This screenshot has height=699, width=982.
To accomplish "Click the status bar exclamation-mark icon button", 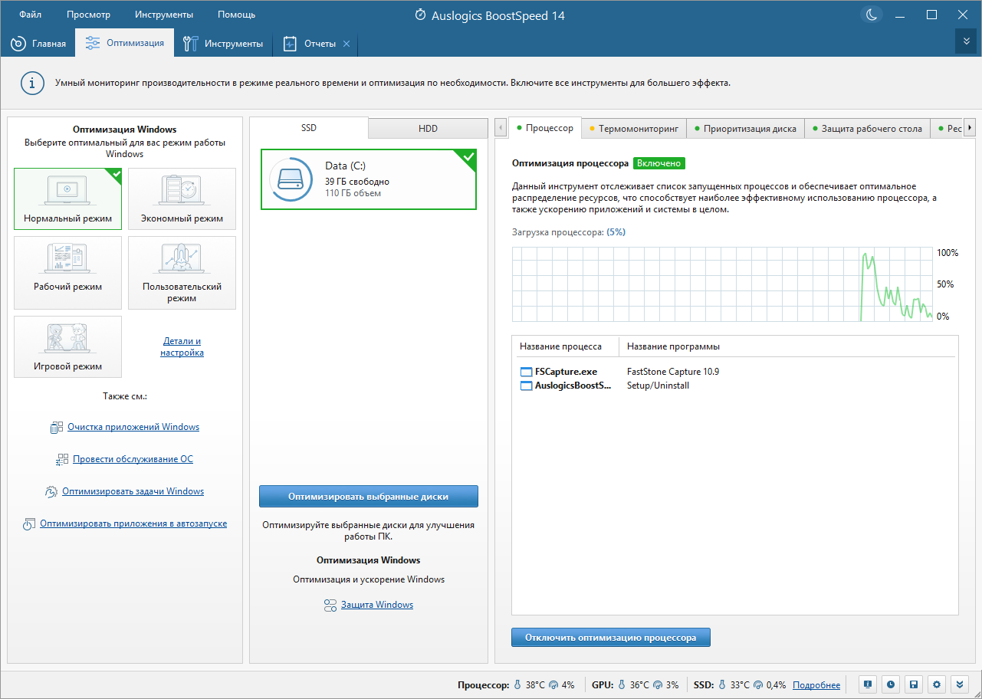I will click(868, 684).
